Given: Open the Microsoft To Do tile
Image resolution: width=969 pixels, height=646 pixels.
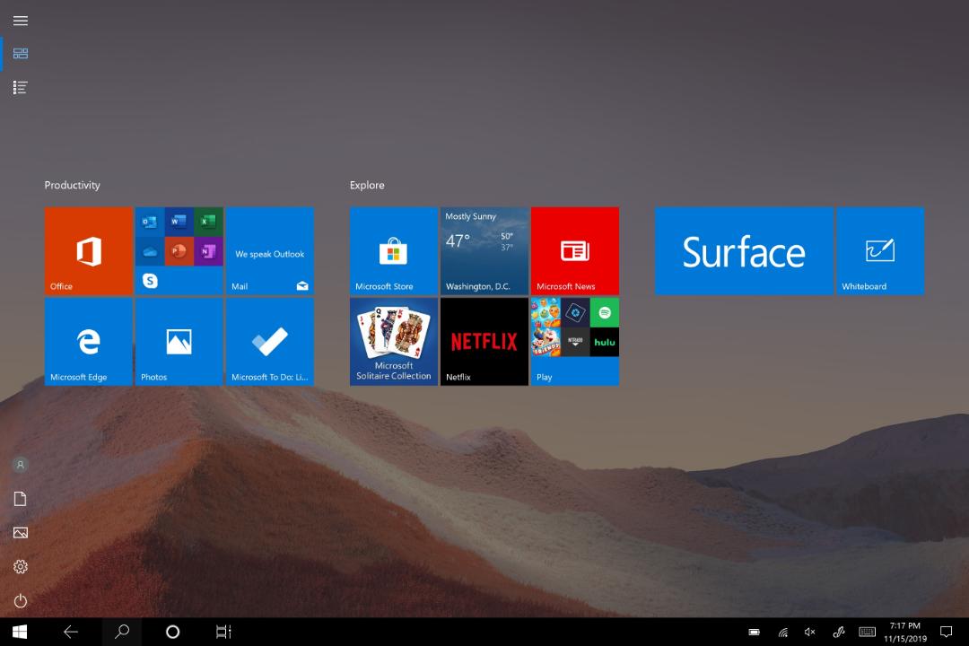Looking at the screenshot, I should pos(269,341).
